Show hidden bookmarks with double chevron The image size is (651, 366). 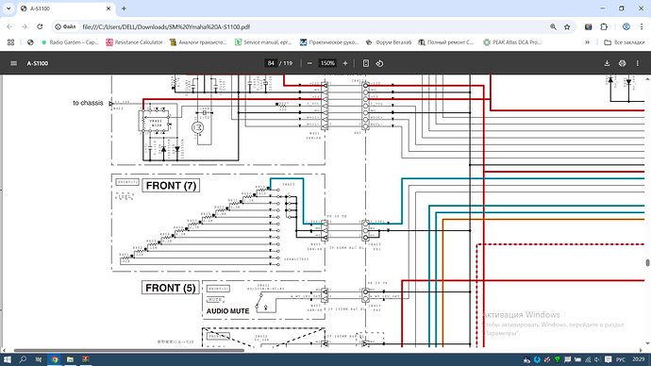pyautogui.click(x=587, y=42)
